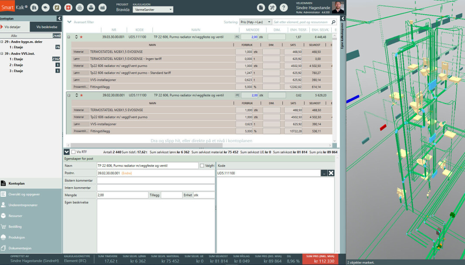The image size is (465, 265).
Task: Click the red plus toolbar icon
Action: tap(68, 7)
